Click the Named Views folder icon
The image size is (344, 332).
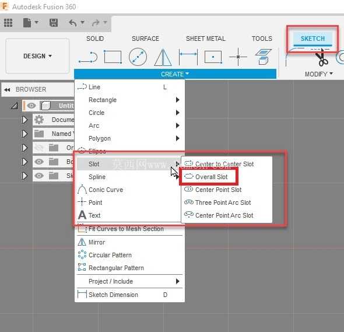pos(39,134)
